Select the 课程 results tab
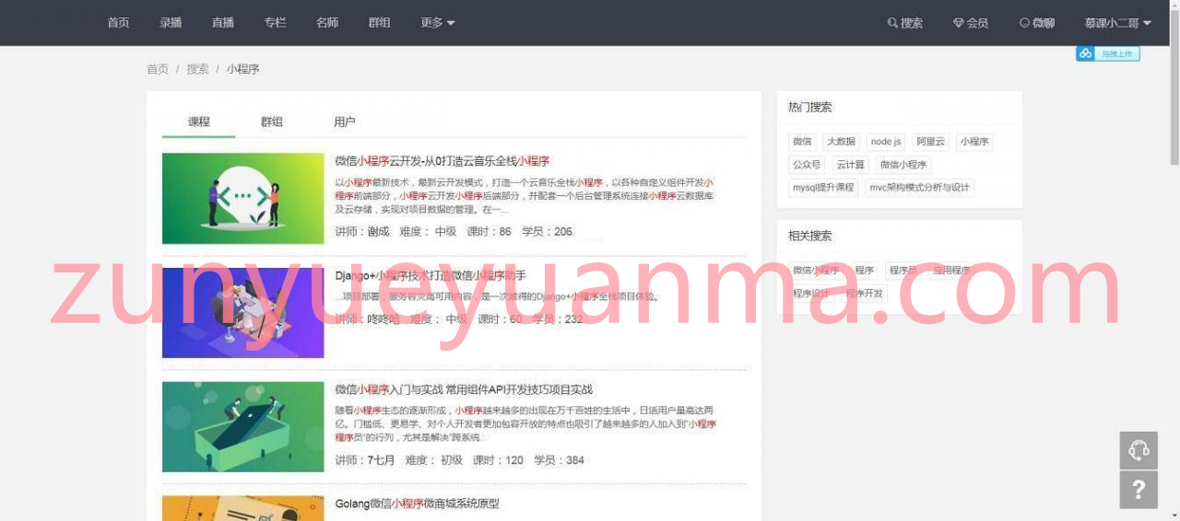 [x=199, y=122]
